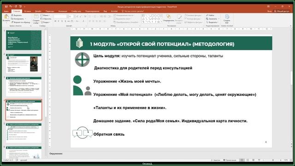The height and width of the screenshot is (166, 295).
Task: Open Экспресс-стили quick styles
Action: pos(179,19)
